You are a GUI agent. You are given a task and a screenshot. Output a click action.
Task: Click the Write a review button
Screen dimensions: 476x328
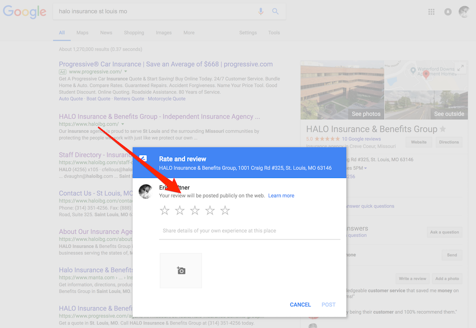[x=412, y=278]
